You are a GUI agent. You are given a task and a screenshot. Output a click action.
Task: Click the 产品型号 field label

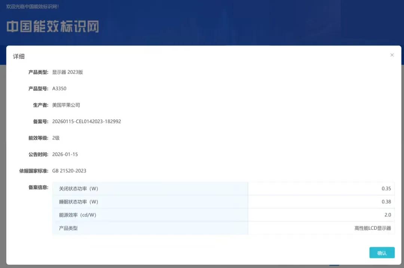39,89
